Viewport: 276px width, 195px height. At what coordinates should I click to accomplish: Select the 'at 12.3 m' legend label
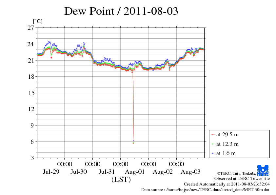point(227,144)
